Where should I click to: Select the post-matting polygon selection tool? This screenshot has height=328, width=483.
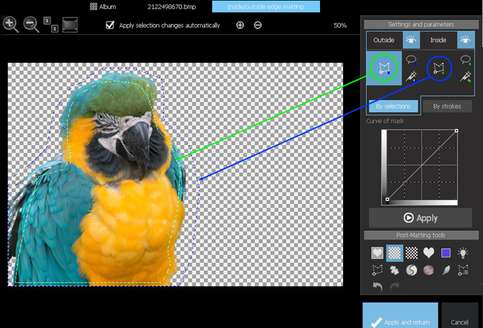click(377, 270)
